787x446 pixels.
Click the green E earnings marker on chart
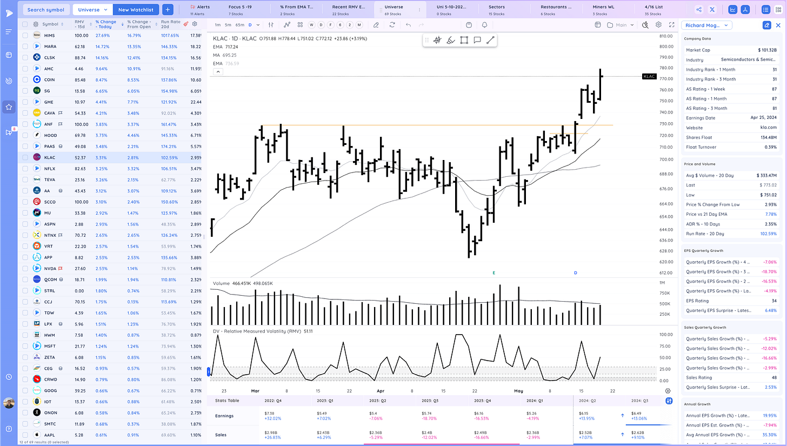[x=494, y=273]
